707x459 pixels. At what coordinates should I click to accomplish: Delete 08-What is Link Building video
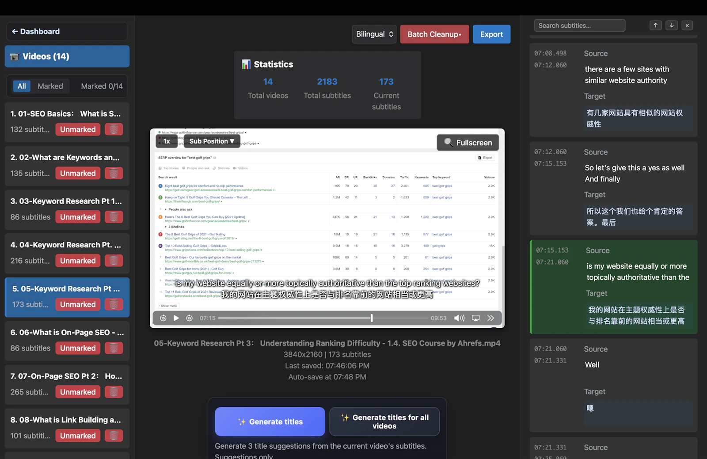point(114,436)
